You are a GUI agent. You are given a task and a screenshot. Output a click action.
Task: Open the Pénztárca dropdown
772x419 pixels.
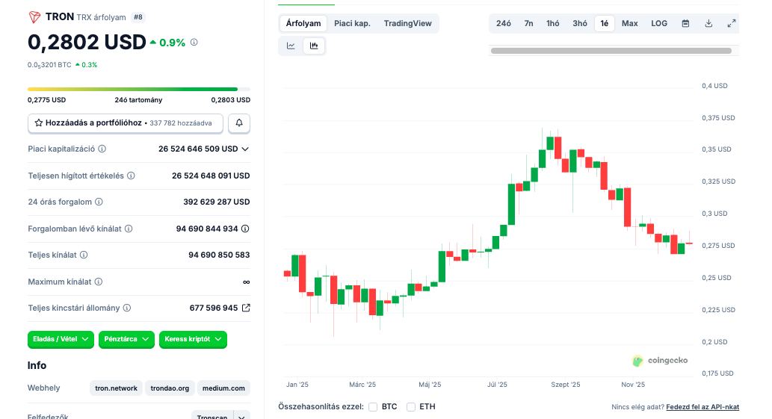(126, 339)
